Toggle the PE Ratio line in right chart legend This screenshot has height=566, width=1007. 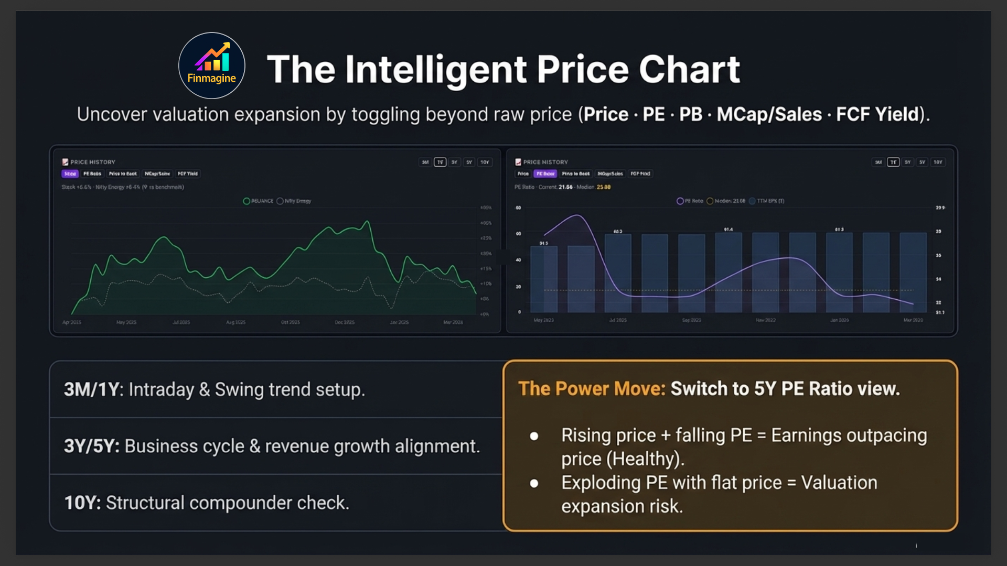click(x=680, y=201)
